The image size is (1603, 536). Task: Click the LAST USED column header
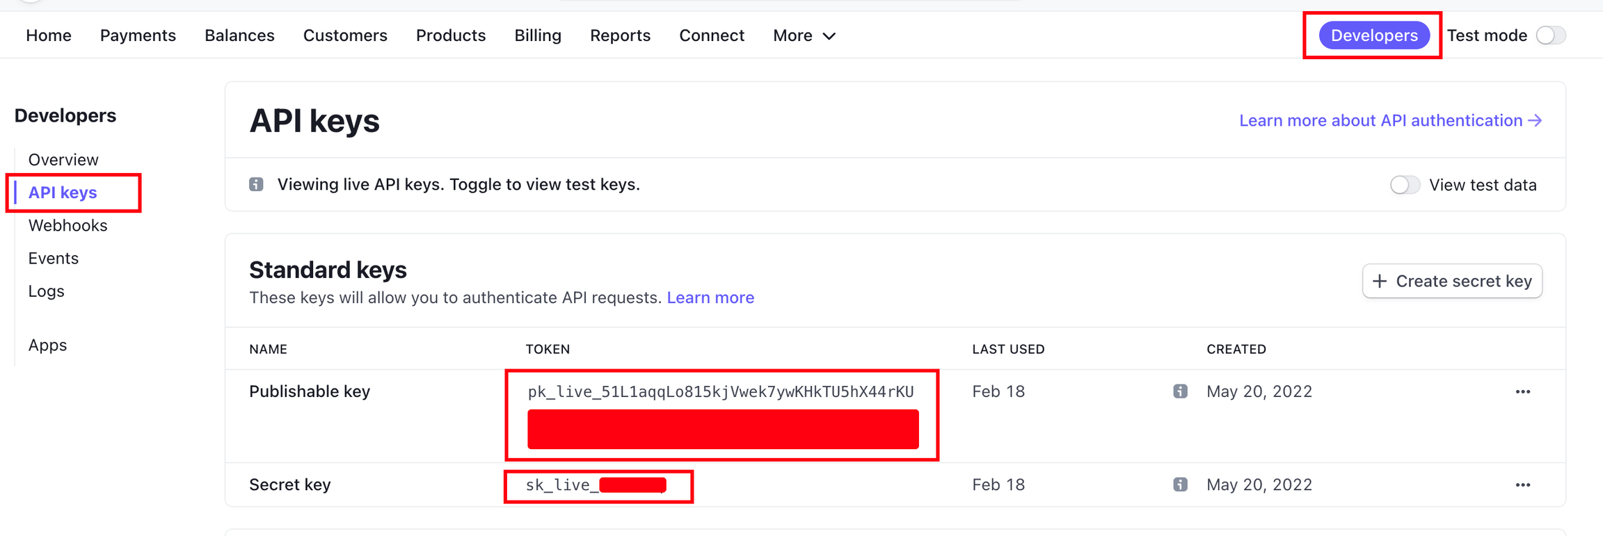point(1008,349)
